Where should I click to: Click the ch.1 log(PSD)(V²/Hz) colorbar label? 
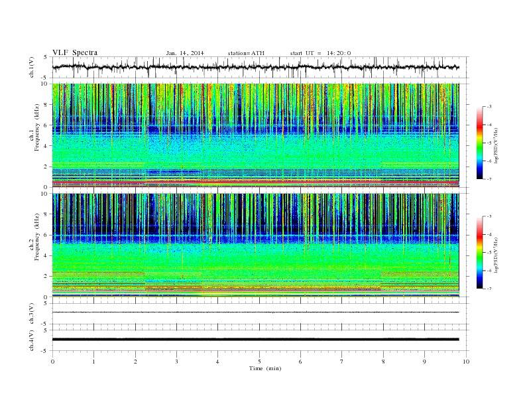coord(496,145)
